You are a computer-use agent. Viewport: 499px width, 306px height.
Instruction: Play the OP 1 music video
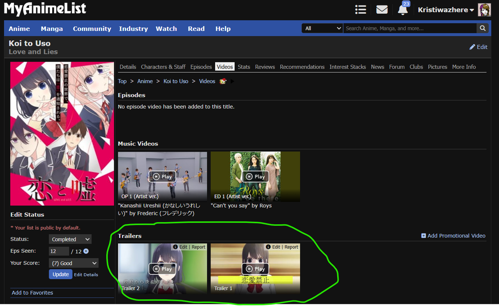(x=163, y=177)
